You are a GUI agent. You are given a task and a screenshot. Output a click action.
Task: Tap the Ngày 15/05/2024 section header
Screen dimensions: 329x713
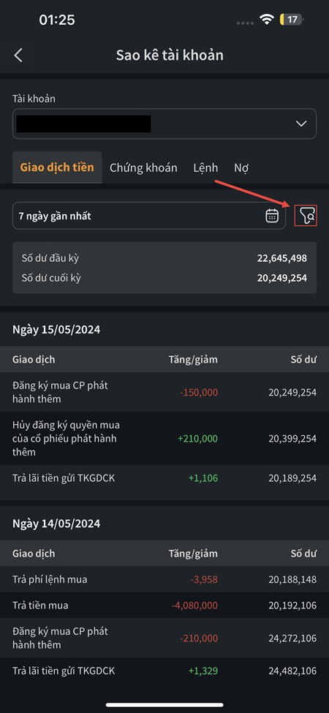coord(56,329)
